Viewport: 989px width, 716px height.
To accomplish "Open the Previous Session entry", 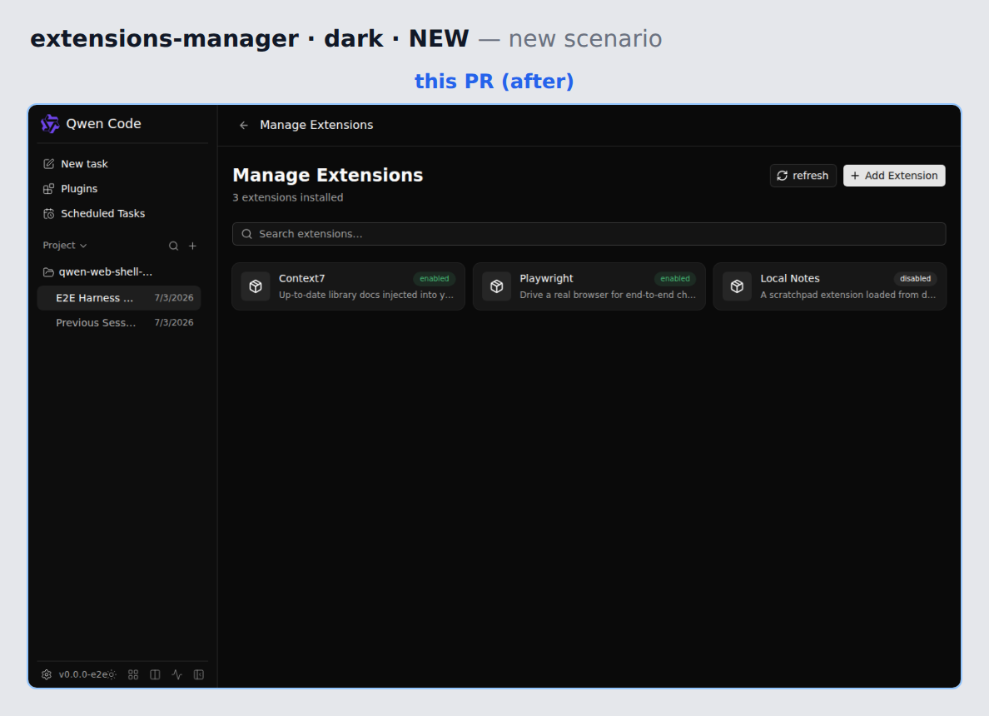I will pyautogui.click(x=119, y=323).
